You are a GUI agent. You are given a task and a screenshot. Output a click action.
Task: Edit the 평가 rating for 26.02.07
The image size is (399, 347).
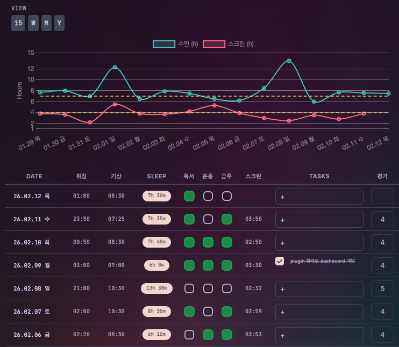[382, 312]
